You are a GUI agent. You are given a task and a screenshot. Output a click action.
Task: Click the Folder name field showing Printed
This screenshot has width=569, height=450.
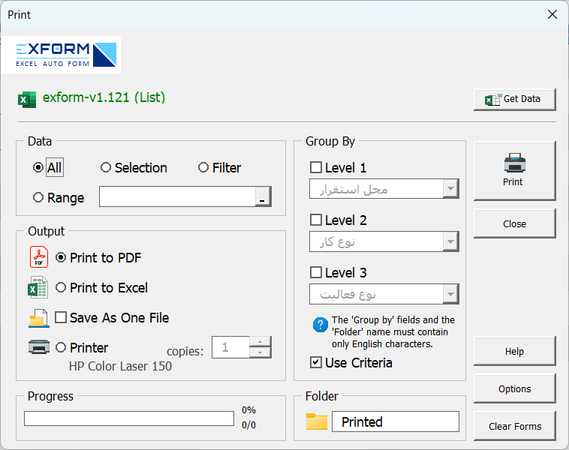click(396, 421)
